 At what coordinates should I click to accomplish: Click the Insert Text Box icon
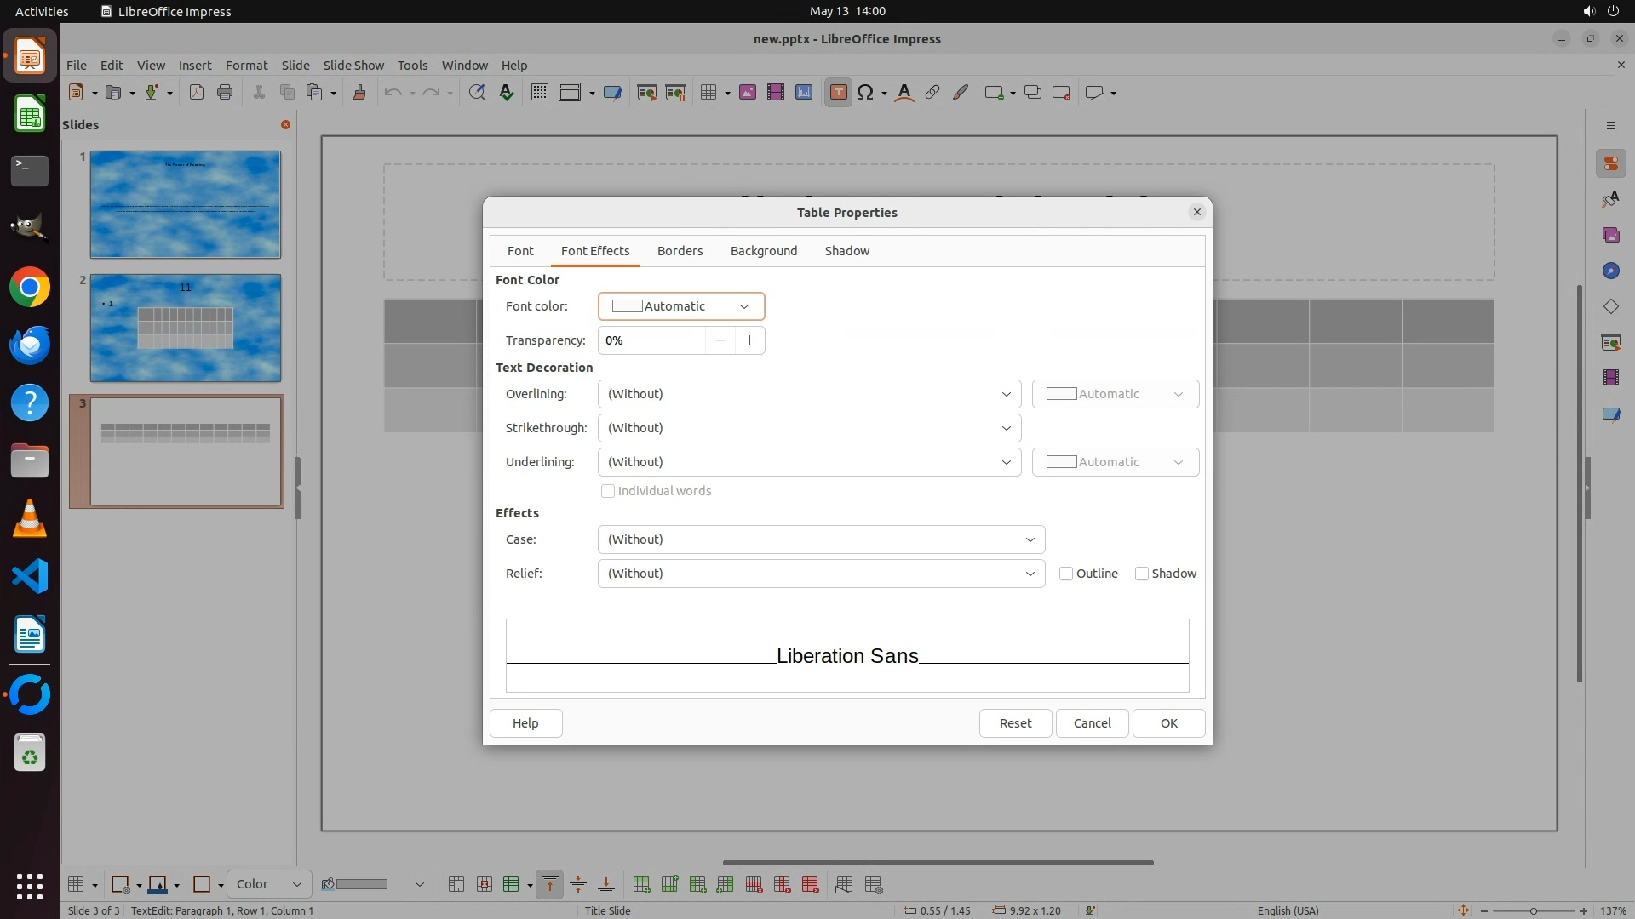click(x=838, y=93)
